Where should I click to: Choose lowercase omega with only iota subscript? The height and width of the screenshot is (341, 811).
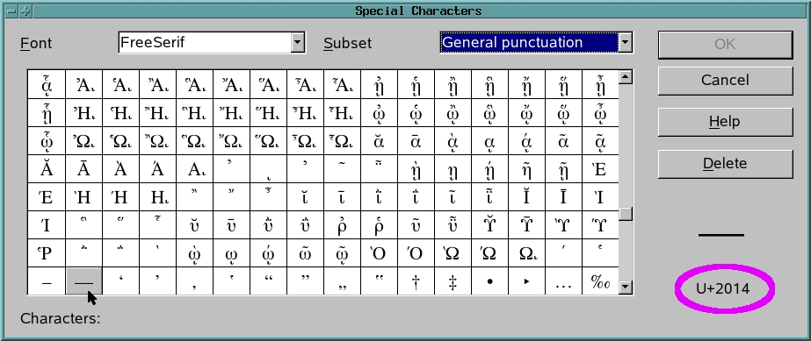[x=231, y=253]
